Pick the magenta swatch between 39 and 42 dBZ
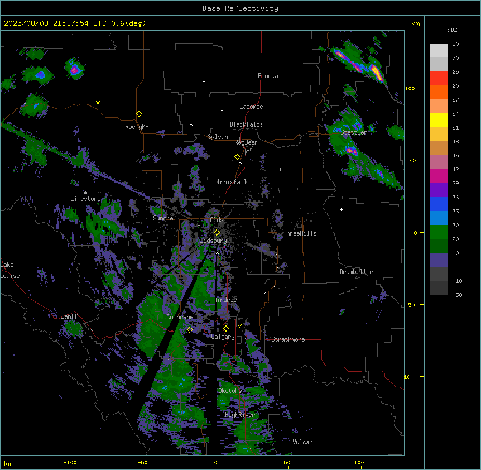Viewport: 481px width, 470px height. click(x=439, y=176)
